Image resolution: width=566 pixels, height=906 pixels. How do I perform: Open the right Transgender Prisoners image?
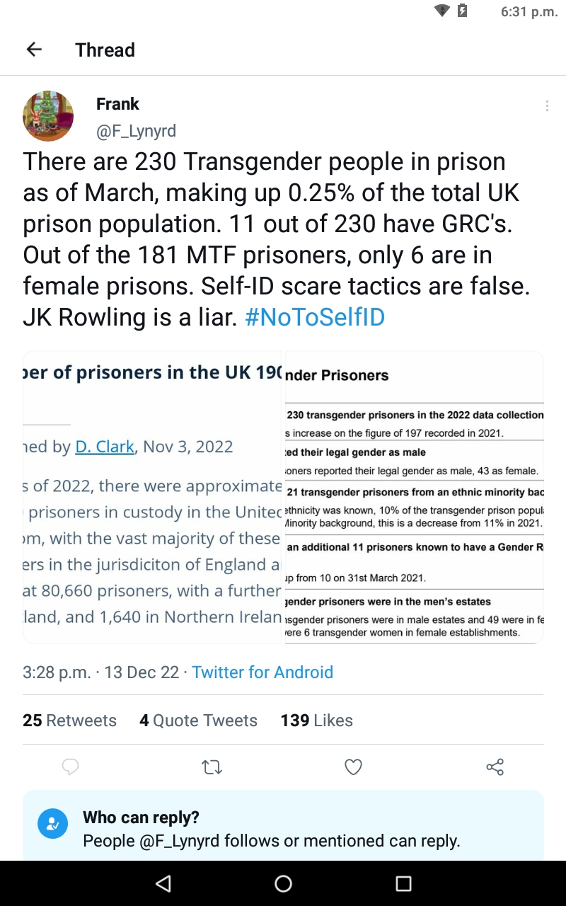pos(413,497)
